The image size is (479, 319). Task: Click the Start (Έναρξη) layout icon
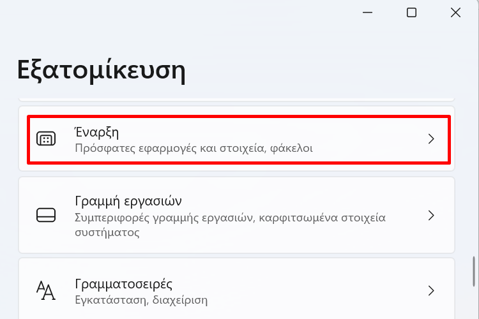pos(47,139)
